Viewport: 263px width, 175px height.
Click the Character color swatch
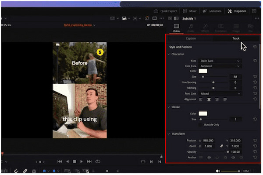tap(203, 71)
